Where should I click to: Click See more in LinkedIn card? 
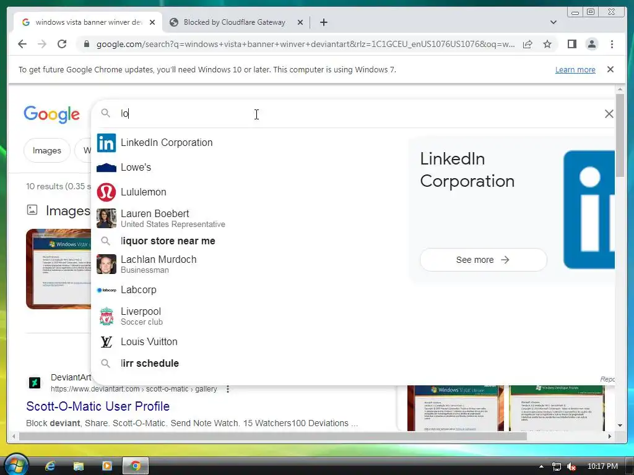point(483,260)
